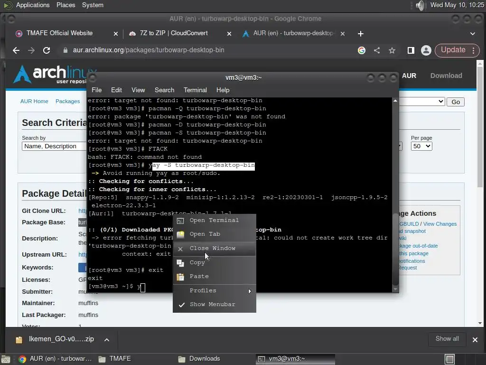The width and height of the screenshot is (486, 365).
Task: Click the Copy icon in context menu
Action: (x=180, y=263)
